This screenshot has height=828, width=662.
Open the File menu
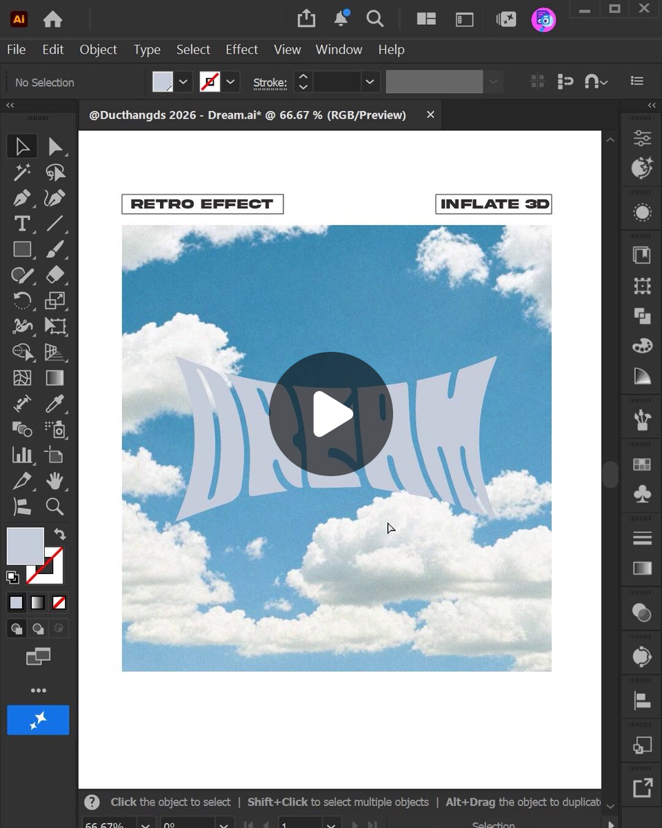pos(16,50)
